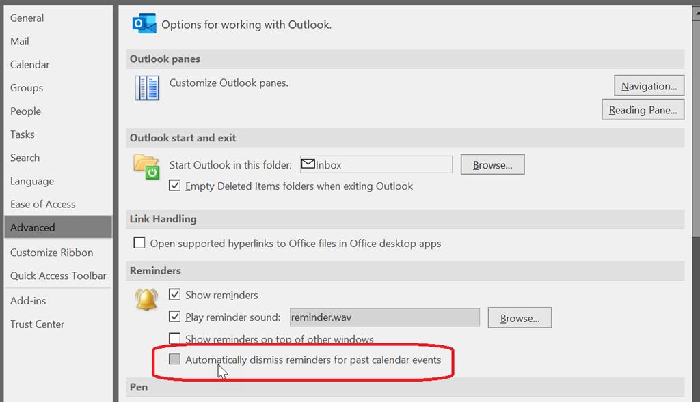Enable opening hyperlinks in Office desktop apps
700x402 pixels.
pyautogui.click(x=139, y=243)
